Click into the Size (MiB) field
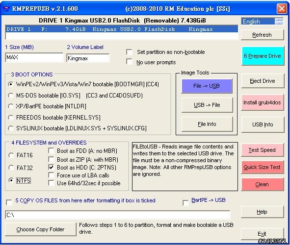This screenshot has width=290, height=245. [34, 57]
